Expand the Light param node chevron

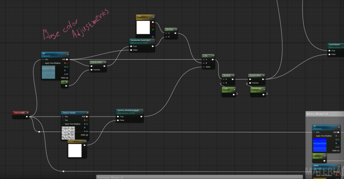[x=234, y=90]
